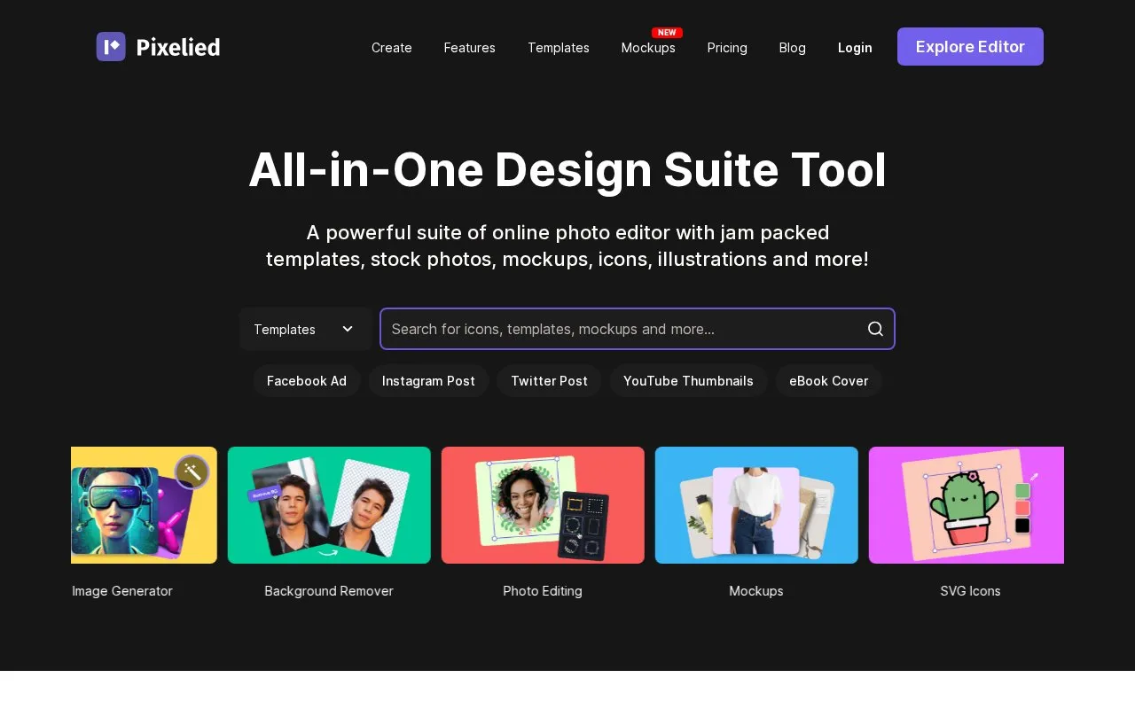Click the Image Generator caption text
Image resolution: width=1135 pixels, height=709 pixels.
point(122,591)
